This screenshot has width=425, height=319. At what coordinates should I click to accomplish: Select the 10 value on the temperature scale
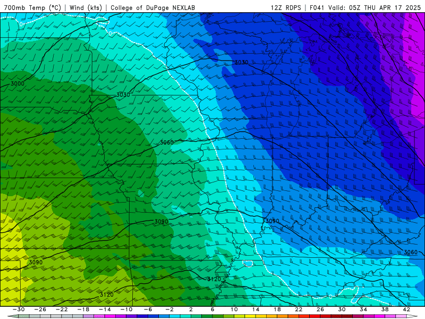click(234, 309)
